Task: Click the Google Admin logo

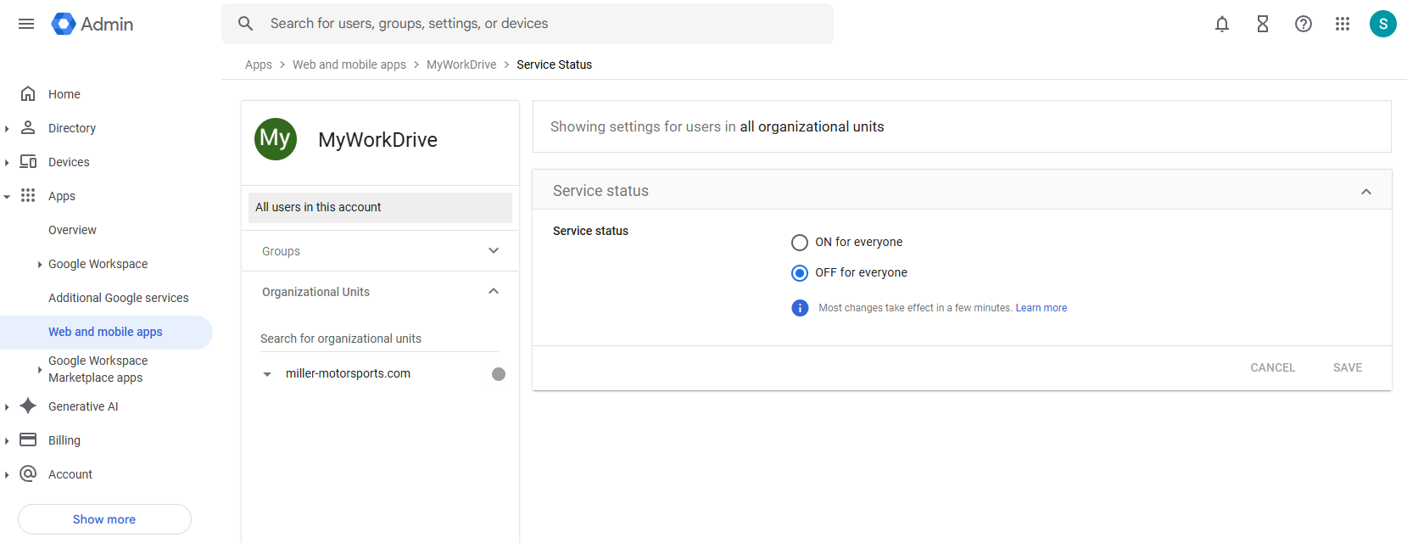Action: pos(92,24)
